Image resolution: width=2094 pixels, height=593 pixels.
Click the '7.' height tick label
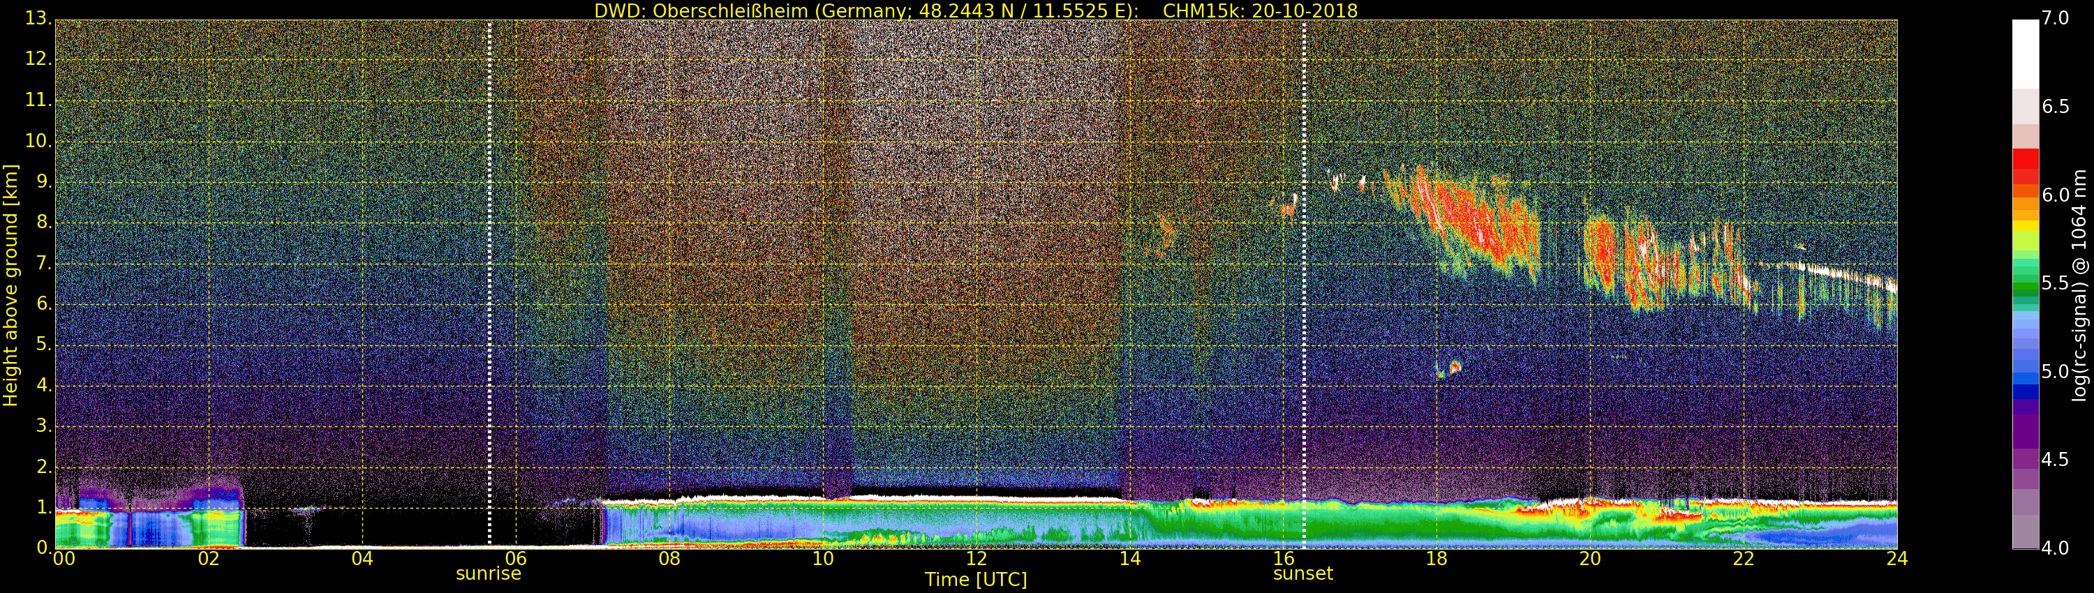tap(44, 263)
